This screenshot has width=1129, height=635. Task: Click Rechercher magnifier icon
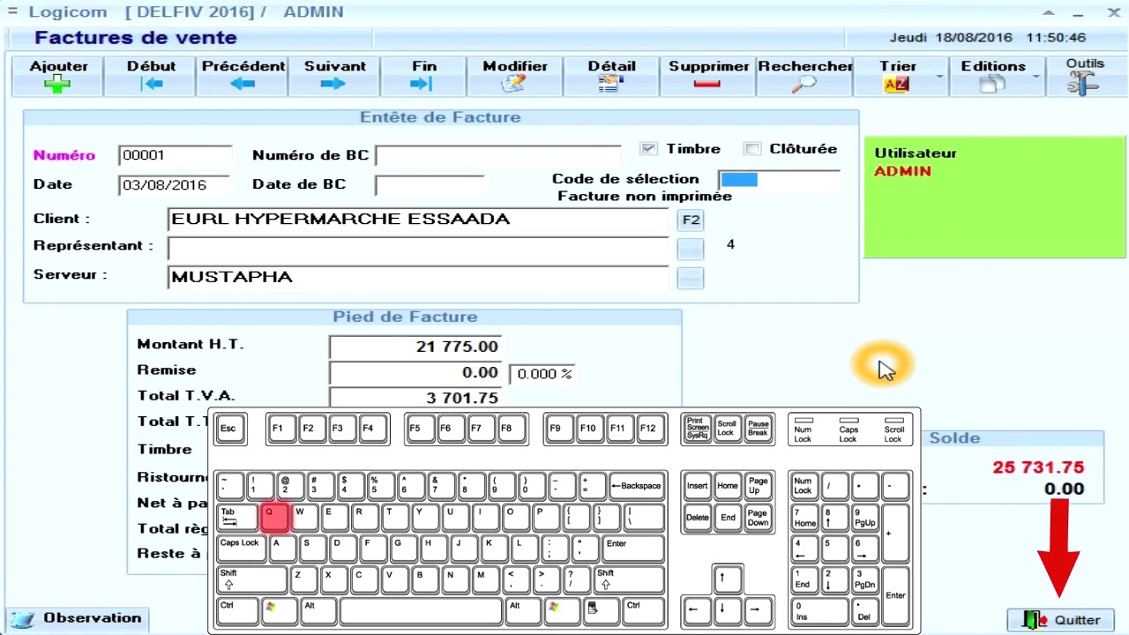804,84
